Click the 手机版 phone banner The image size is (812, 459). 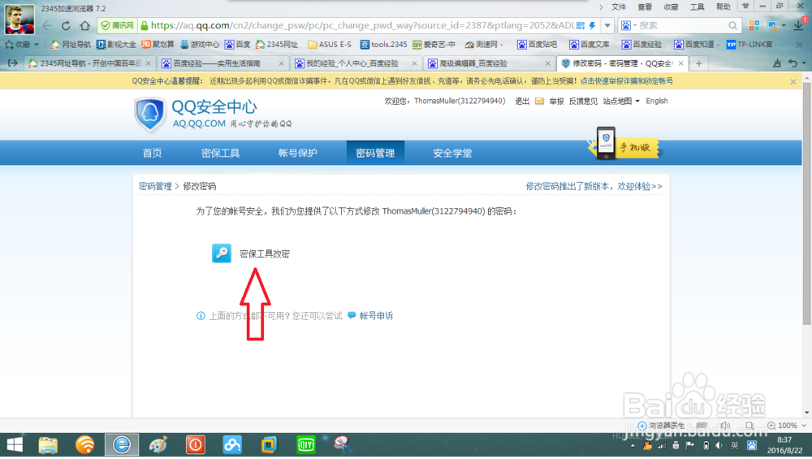point(625,144)
